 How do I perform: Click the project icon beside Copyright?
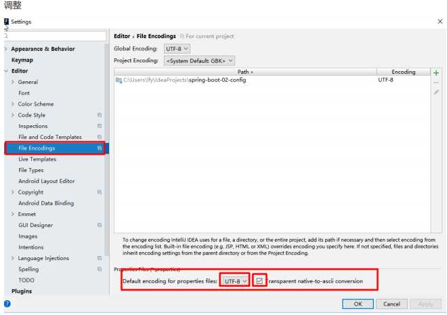pos(100,192)
